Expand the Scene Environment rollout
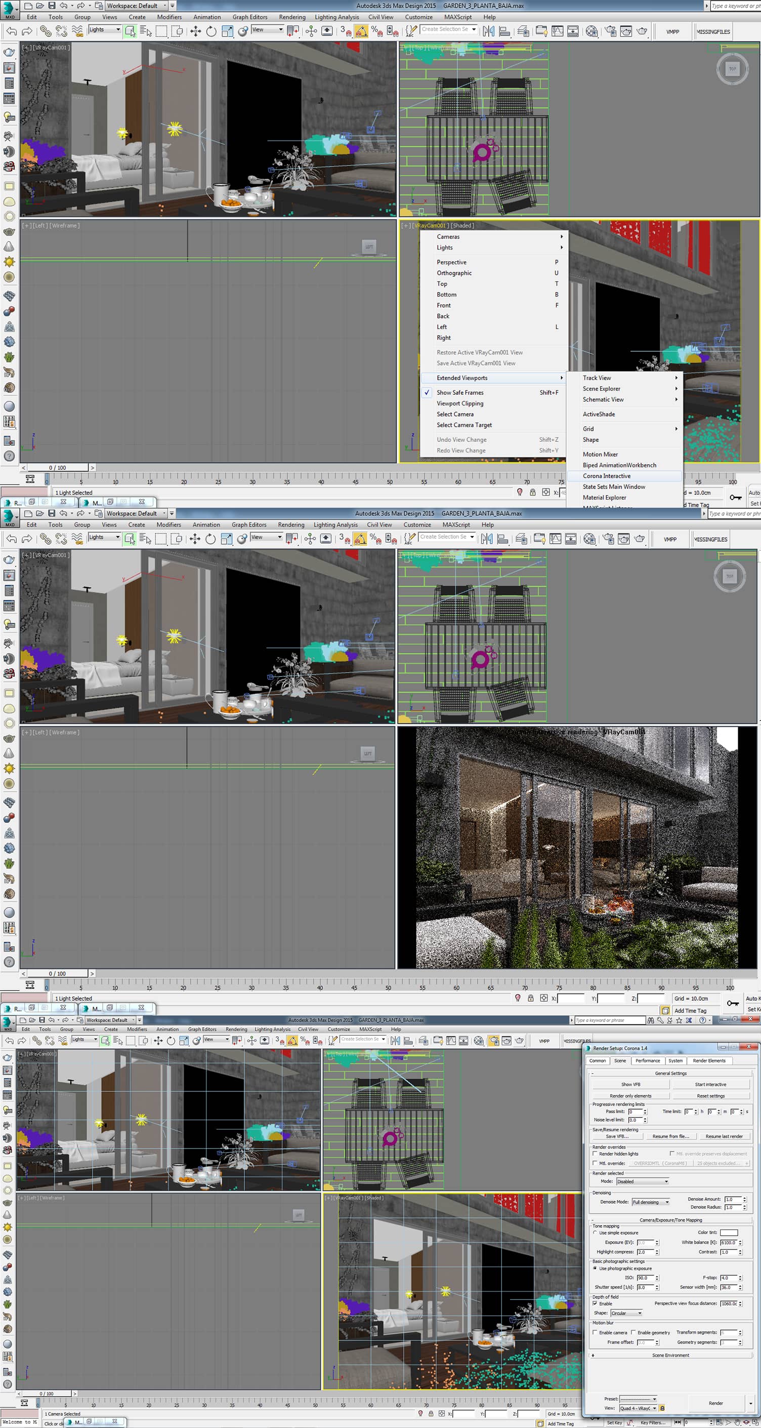761x1428 pixels. tap(670, 1356)
